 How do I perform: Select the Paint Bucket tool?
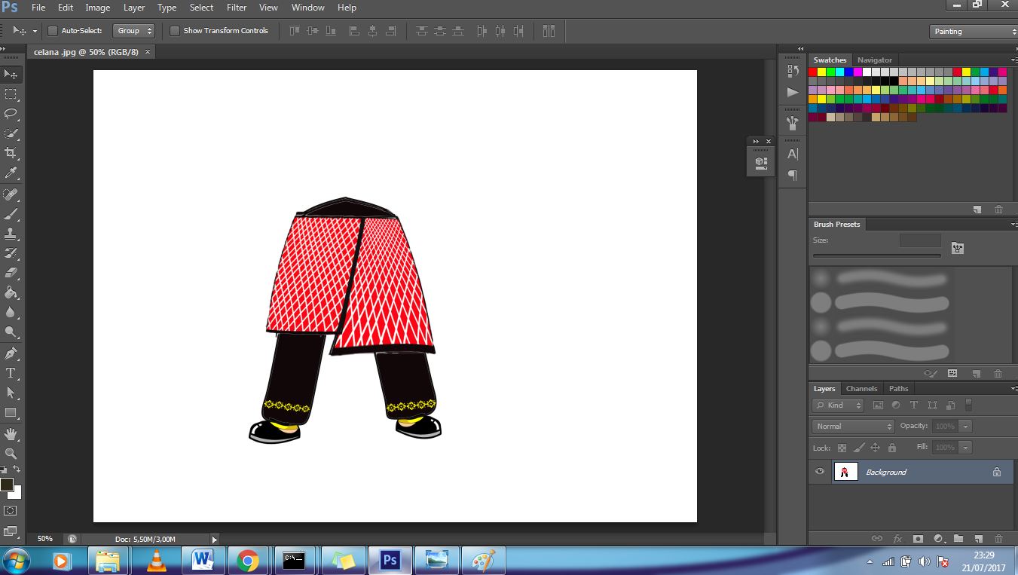(x=11, y=292)
